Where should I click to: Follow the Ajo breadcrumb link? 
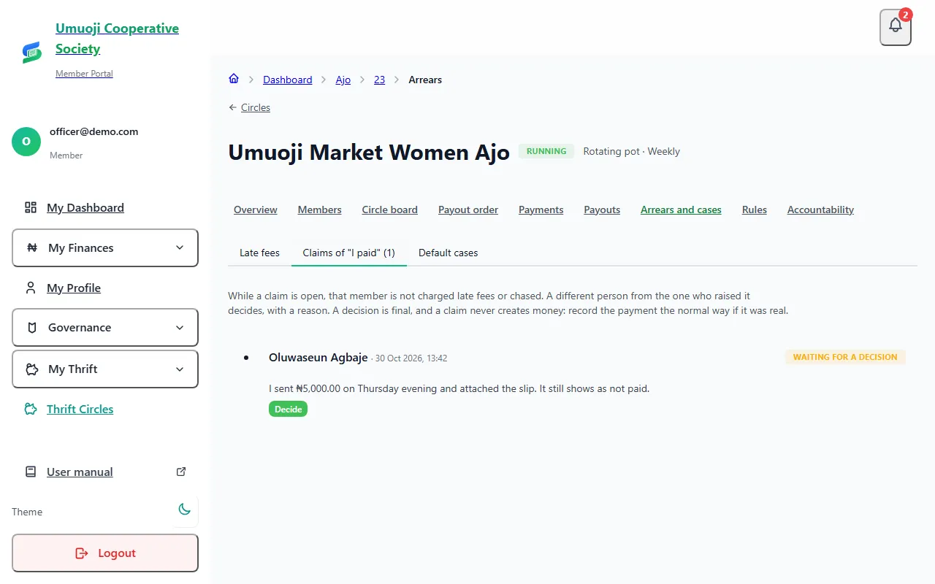point(343,80)
